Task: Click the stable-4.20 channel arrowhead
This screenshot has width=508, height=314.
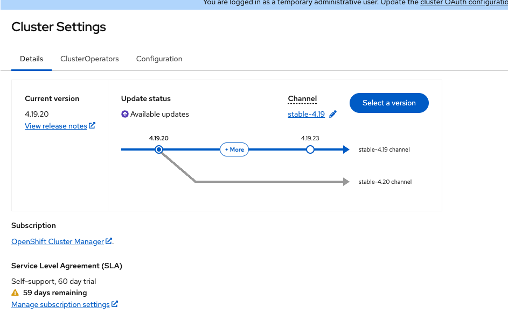Action: 346,182
